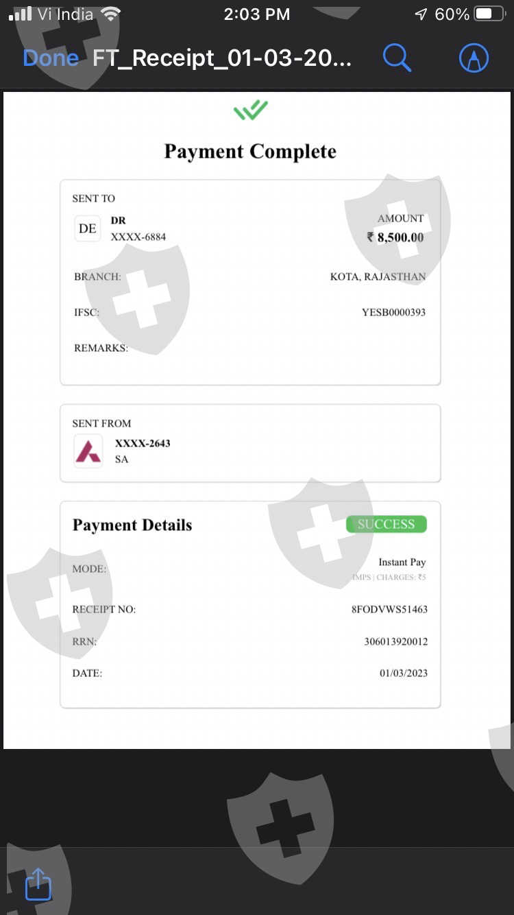Tap the FT_Receipt file title

222,58
